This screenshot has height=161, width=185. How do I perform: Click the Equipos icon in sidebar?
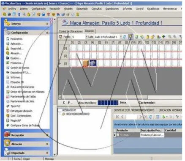pyautogui.click(x=8, y=58)
